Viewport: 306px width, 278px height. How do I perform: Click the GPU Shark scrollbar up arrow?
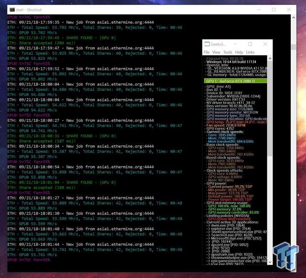coord(269,58)
